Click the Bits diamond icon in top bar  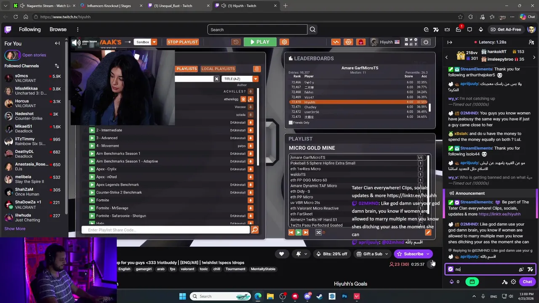481,29
